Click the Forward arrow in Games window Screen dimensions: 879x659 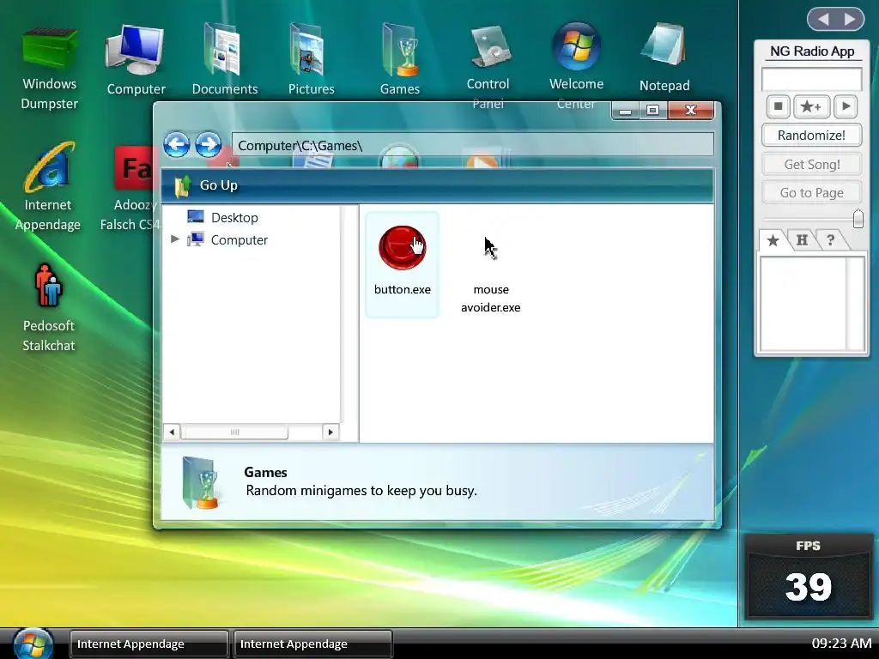tap(208, 144)
